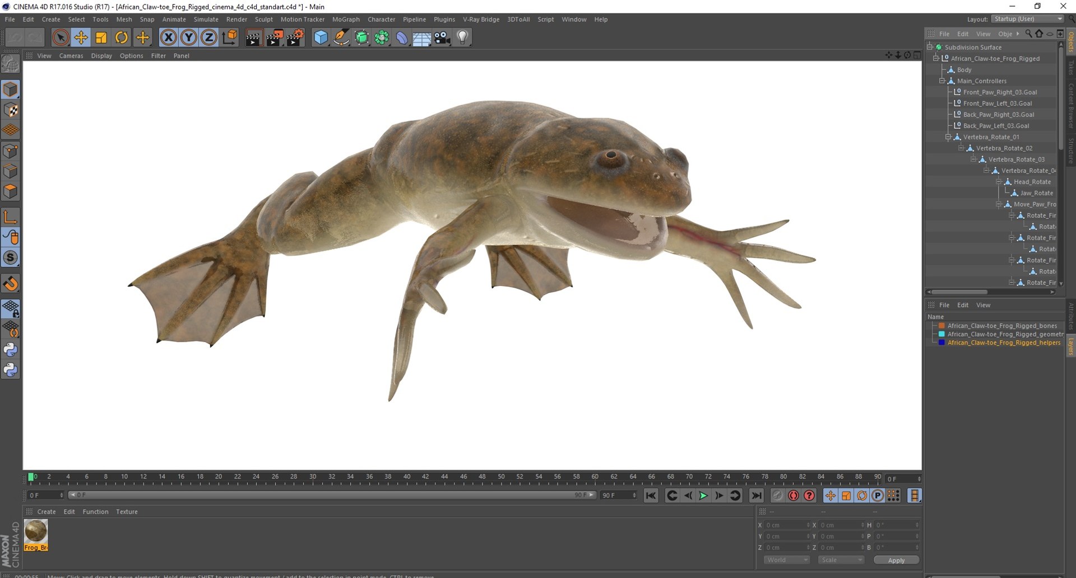The image size is (1076, 578).
Task: Toggle Autokeying button
Action: [794, 496]
